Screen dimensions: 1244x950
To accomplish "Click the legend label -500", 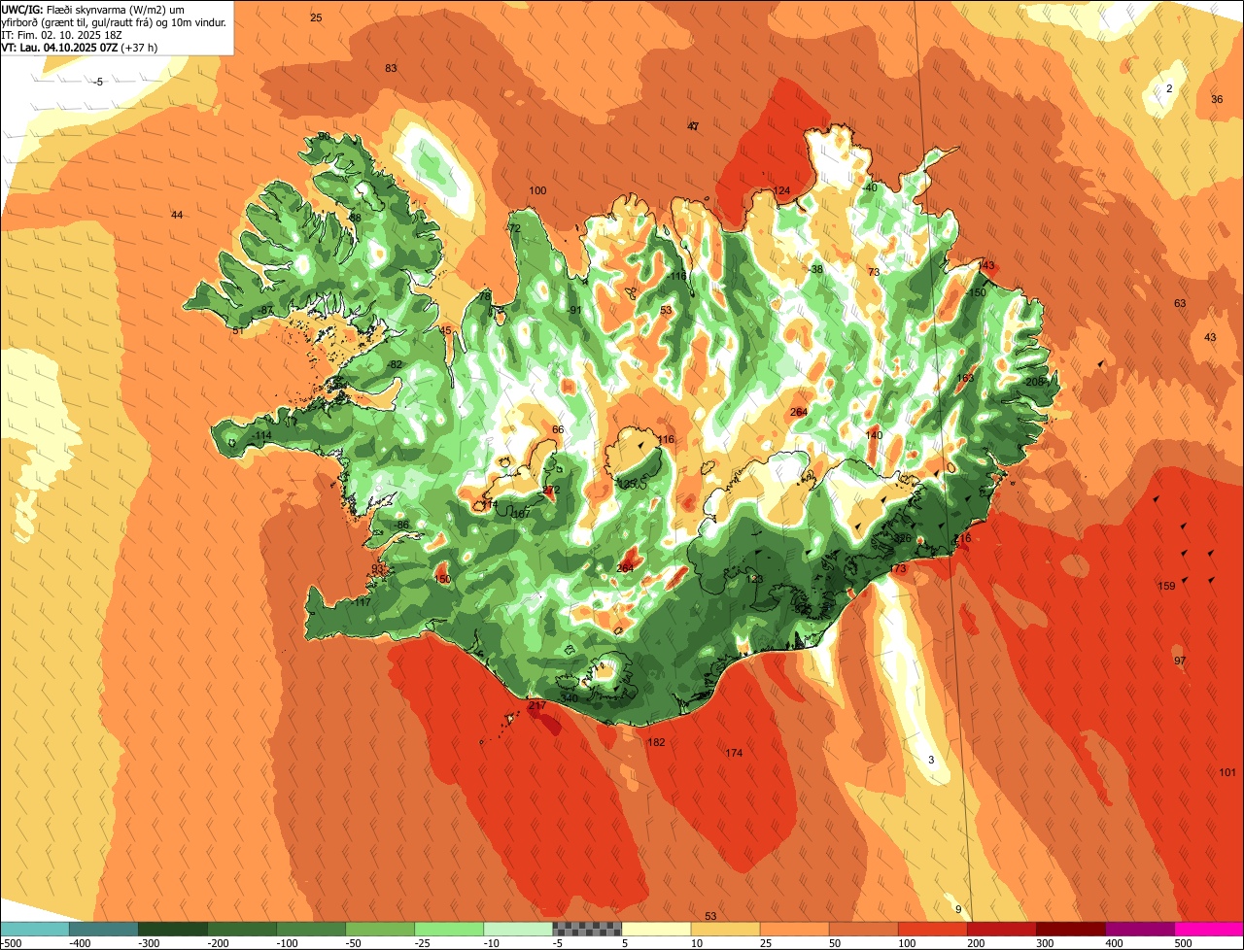I will (12, 943).
